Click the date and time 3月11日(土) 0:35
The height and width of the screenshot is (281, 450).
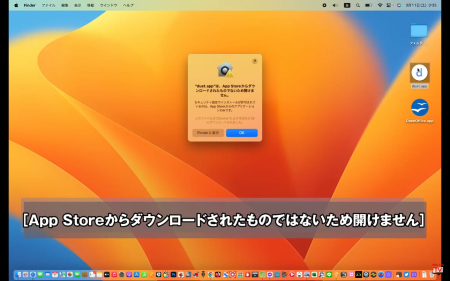421,5
